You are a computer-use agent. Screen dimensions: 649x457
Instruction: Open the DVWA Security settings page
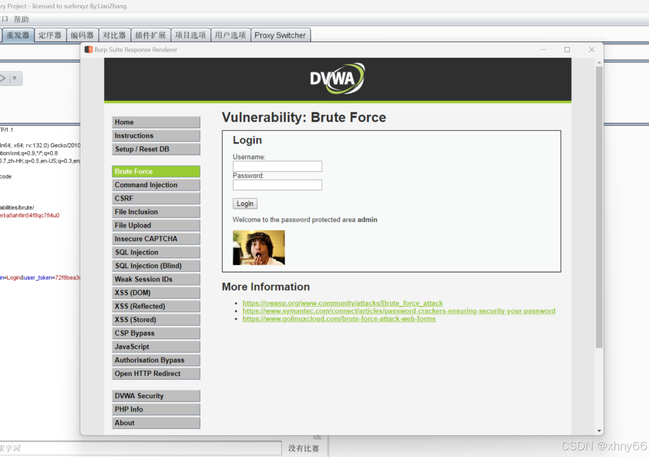156,396
